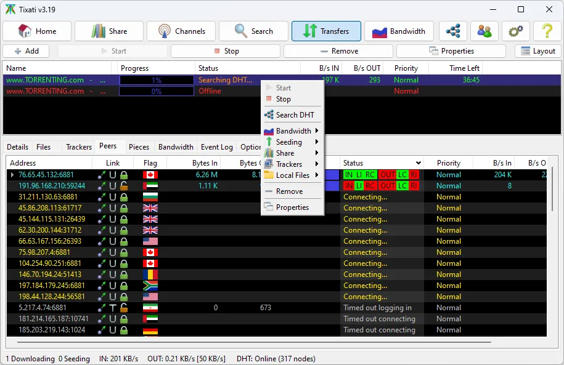Click the peers list vertical scrollbar

coord(552,190)
